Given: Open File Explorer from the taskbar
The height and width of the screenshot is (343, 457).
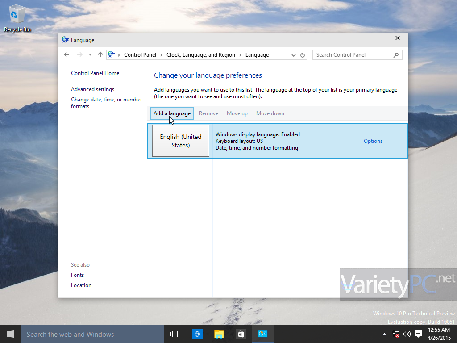Looking at the screenshot, I should click(219, 334).
